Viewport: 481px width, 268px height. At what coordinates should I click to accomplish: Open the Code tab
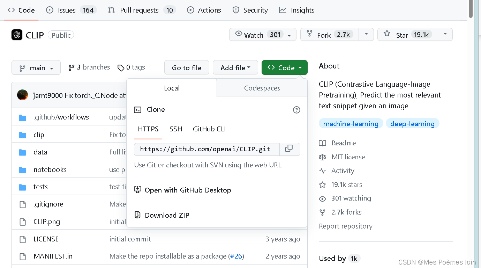(21, 10)
